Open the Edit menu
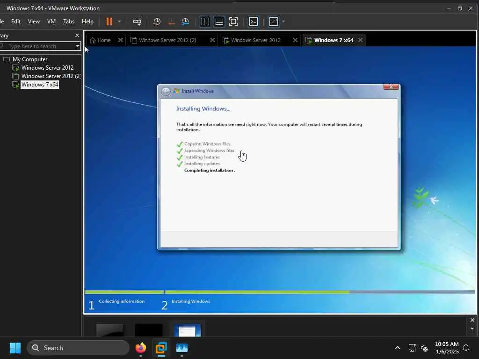479x359 pixels. [x=15, y=22]
